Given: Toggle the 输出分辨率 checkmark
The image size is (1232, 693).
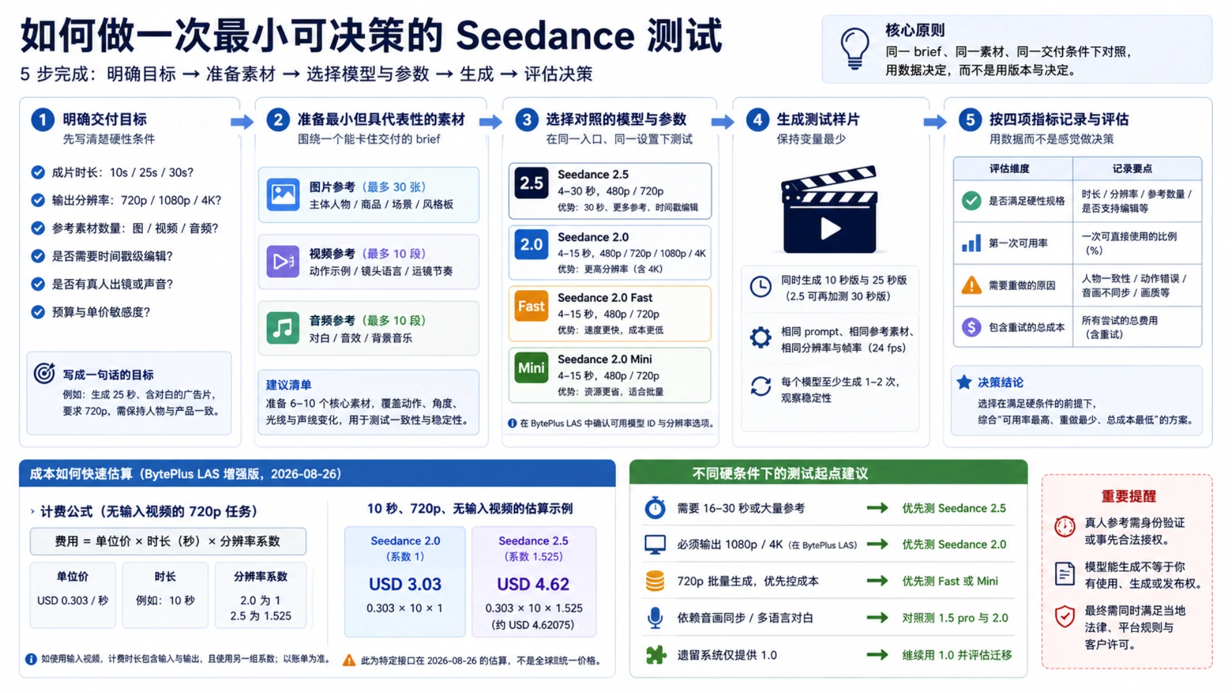Looking at the screenshot, I should click(38, 200).
